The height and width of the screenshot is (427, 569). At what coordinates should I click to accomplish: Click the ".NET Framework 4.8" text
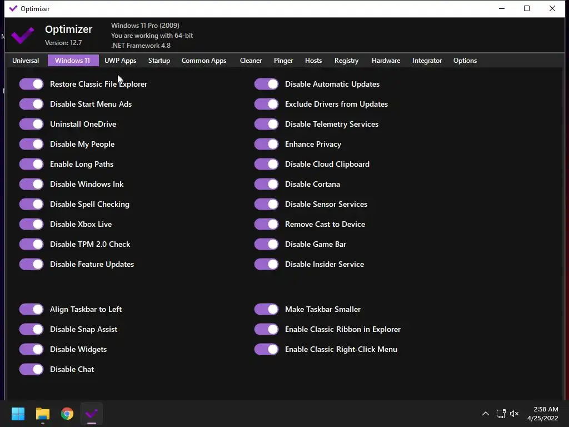point(141,46)
